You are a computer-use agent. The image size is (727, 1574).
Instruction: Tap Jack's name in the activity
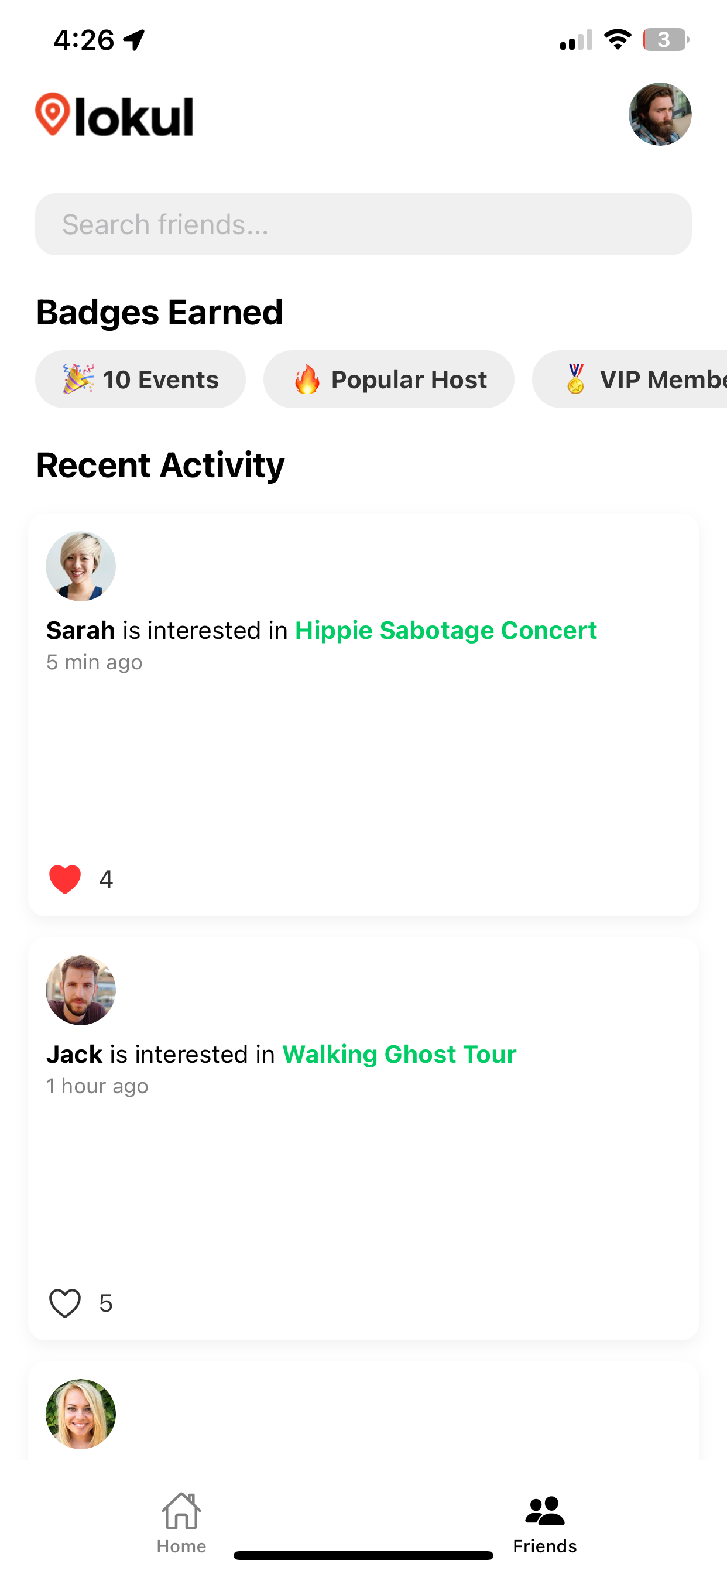pos(74,1054)
